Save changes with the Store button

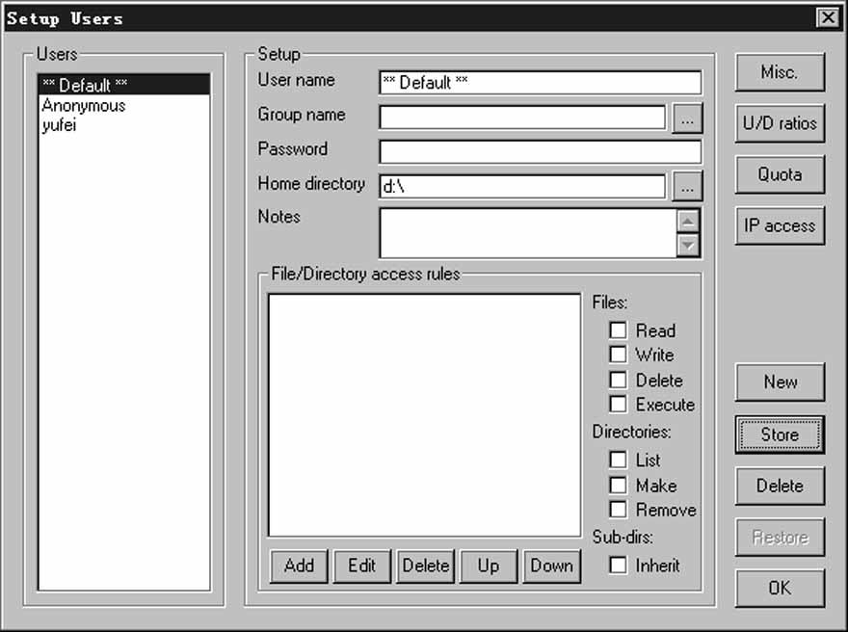click(x=780, y=434)
